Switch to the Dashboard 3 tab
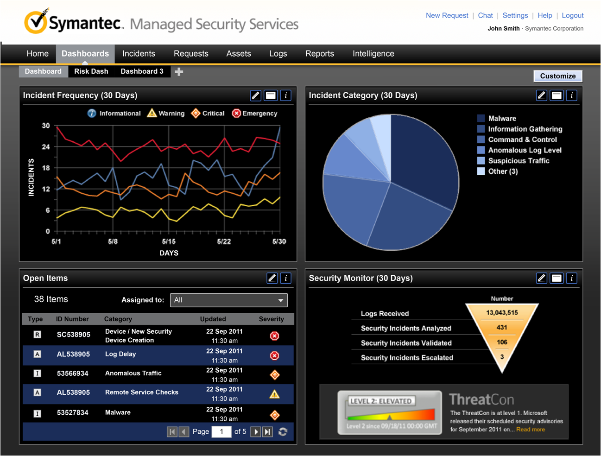 [142, 71]
